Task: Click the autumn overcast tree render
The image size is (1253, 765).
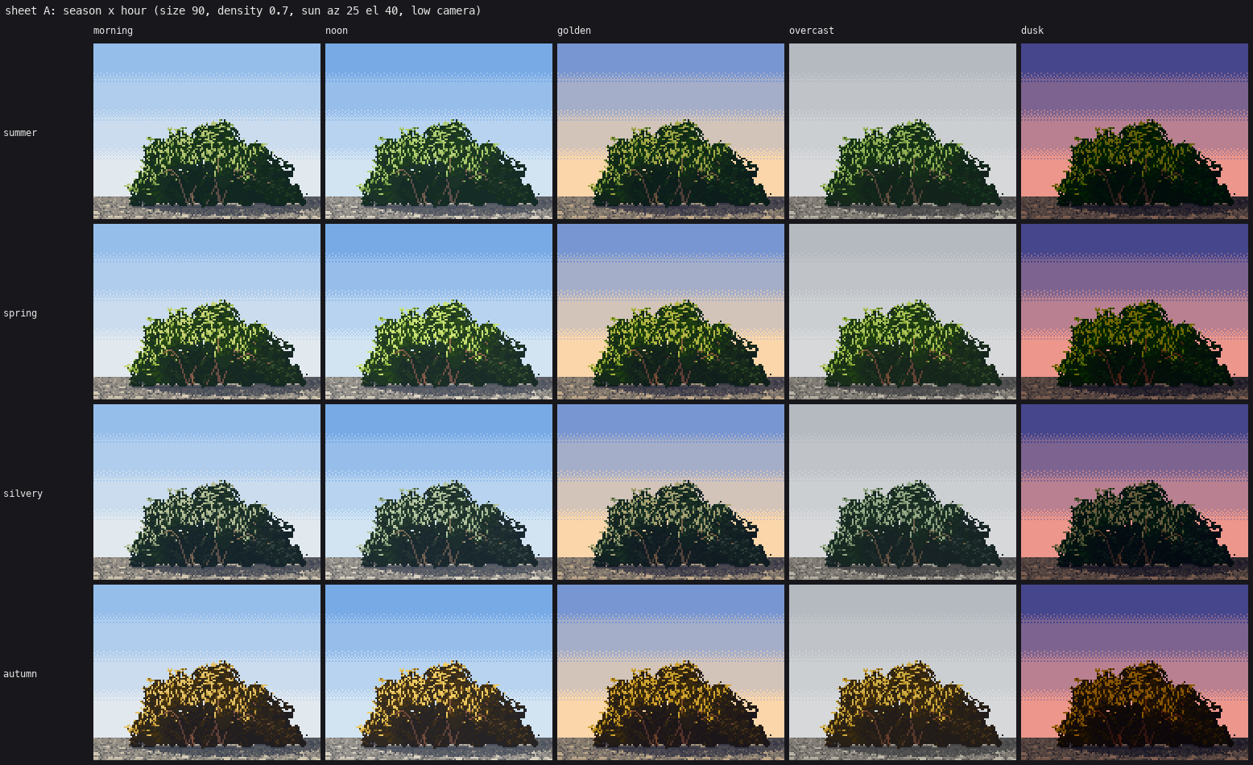Action: point(903,672)
